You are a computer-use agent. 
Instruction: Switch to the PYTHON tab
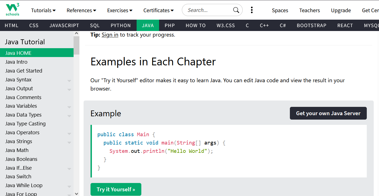(121, 25)
